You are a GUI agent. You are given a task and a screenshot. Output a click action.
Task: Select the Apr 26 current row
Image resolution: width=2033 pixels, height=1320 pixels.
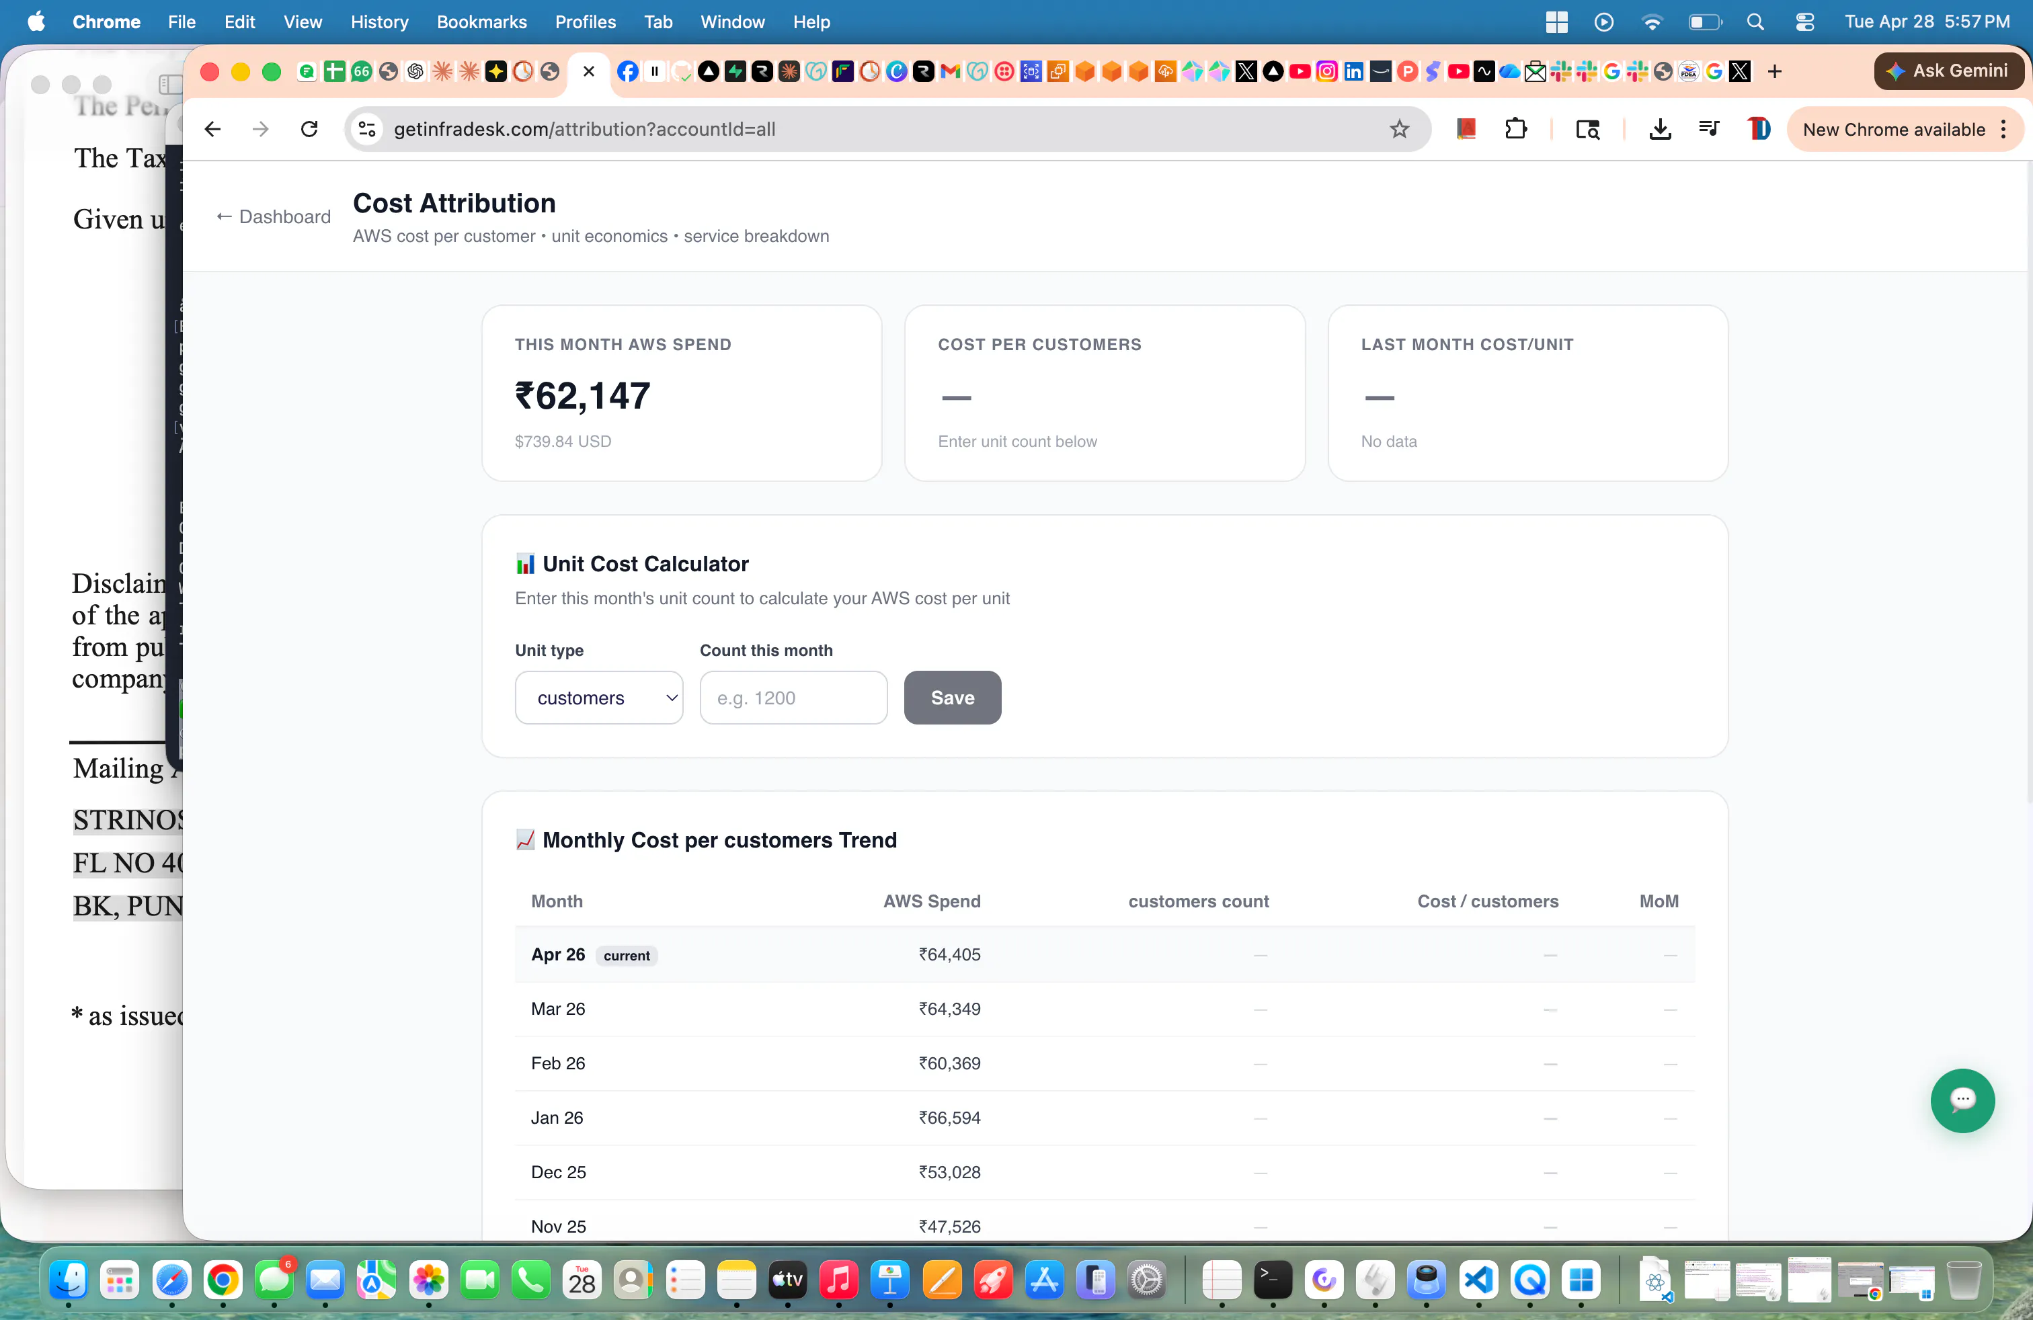1105,954
